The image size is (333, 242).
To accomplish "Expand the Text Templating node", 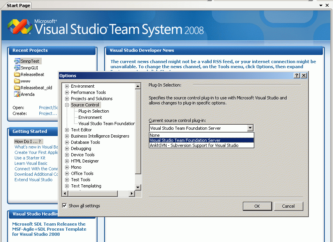I will pos(67,186).
